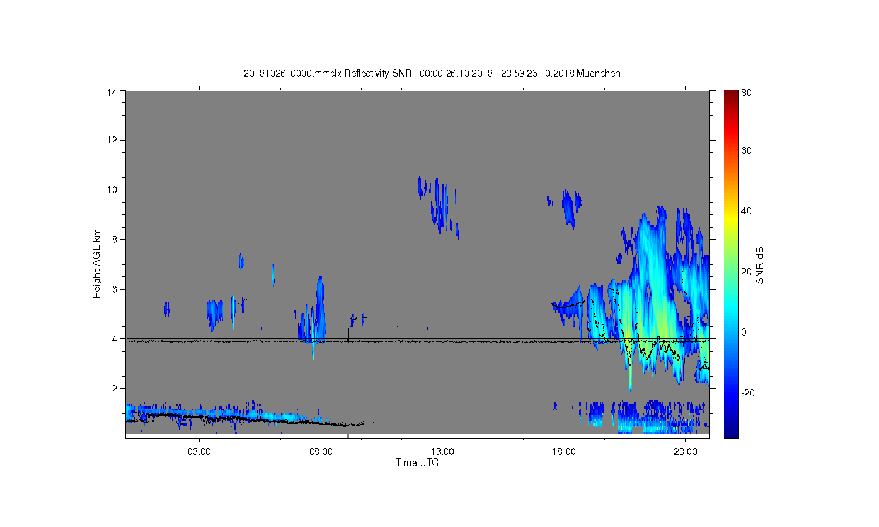Click the '18:00' time tick label
Viewport: 879px width, 527px height.
564,452
